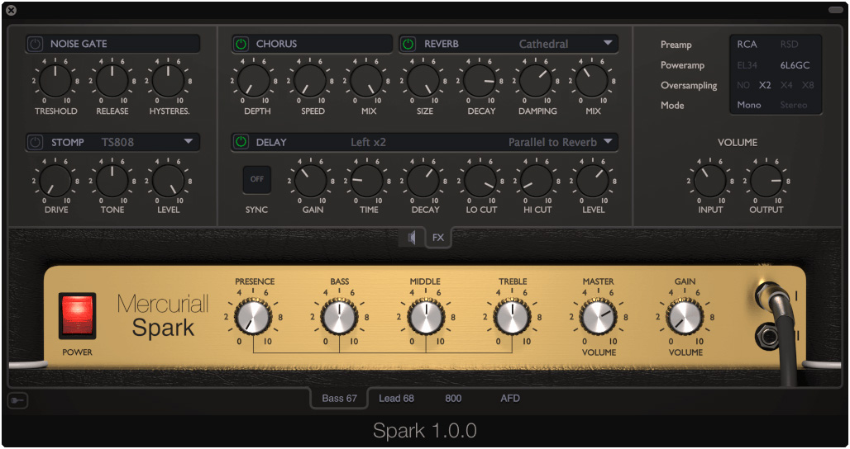
Task: Disable the Reverb effect power button
Action: [408, 44]
